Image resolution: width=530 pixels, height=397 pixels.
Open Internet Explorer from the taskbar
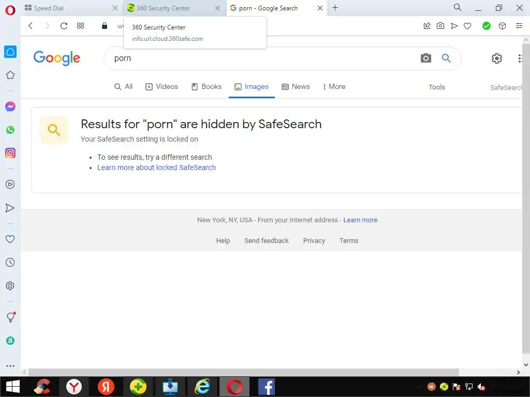(x=202, y=387)
